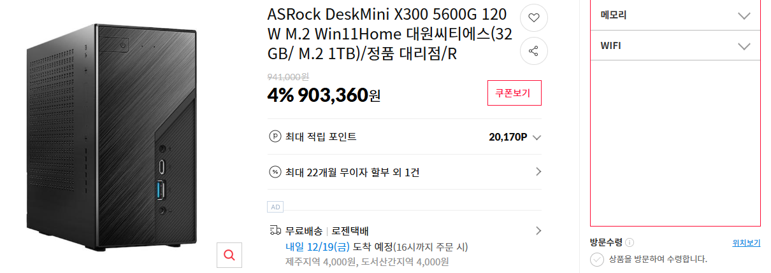Click the info icon beside 방문수령
Image resolution: width=771 pixels, height=273 pixels.
pos(630,242)
